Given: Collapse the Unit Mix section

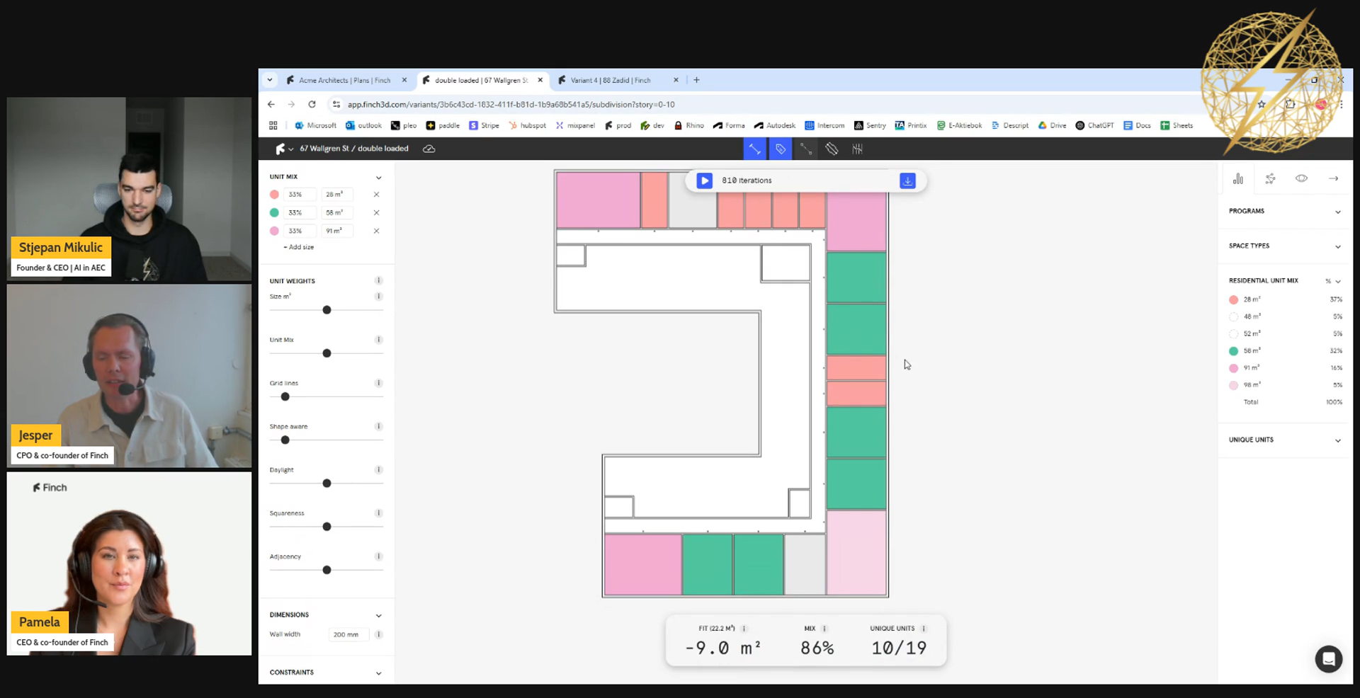Looking at the screenshot, I should click(378, 177).
